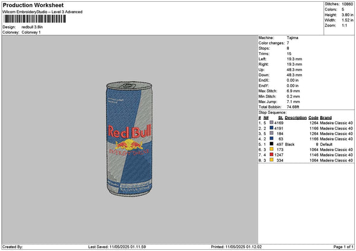Click the stitch count 184 in stop row 3
The image size is (356, 251).
280,134
